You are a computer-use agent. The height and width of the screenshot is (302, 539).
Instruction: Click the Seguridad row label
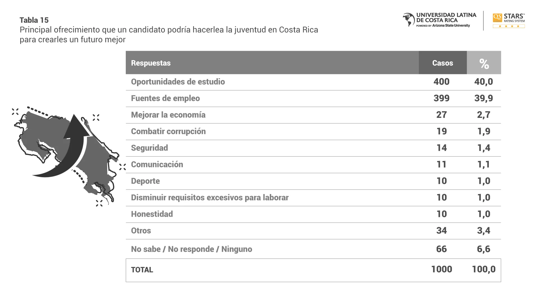[149, 148]
